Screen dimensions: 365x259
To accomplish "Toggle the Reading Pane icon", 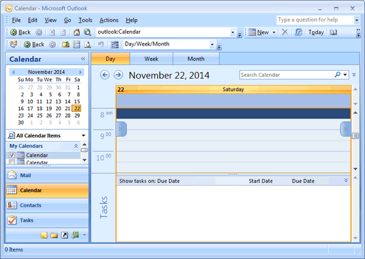I will [77, 44].
